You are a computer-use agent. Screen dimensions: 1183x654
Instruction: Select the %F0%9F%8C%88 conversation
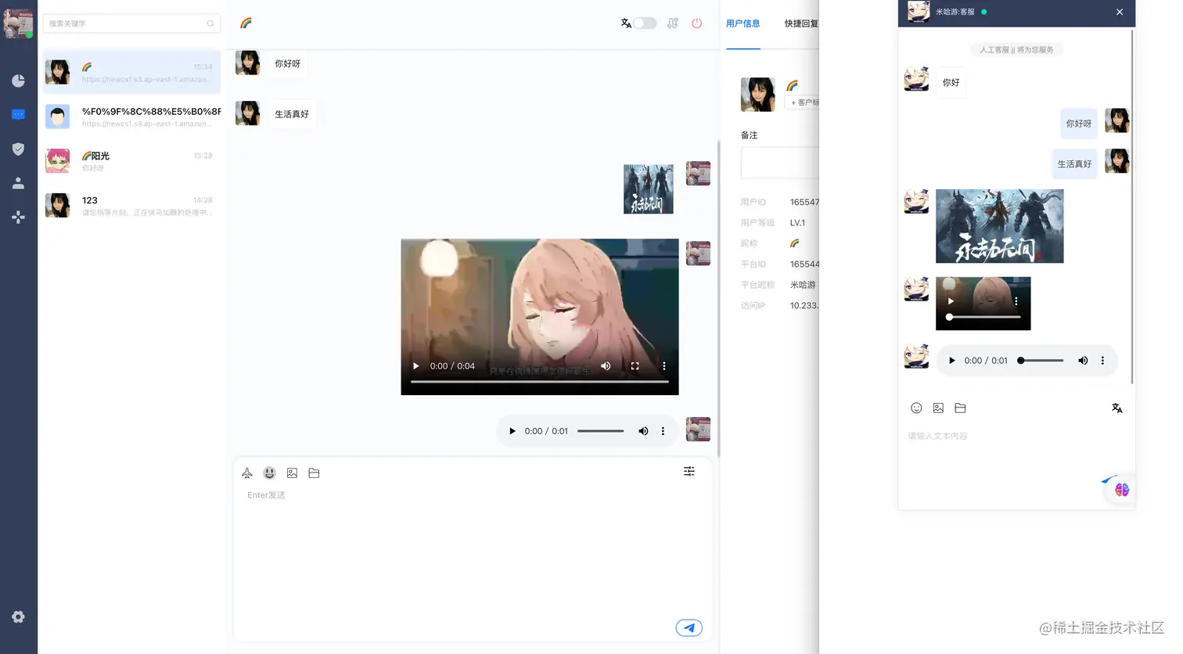click(x=131, y=117)
